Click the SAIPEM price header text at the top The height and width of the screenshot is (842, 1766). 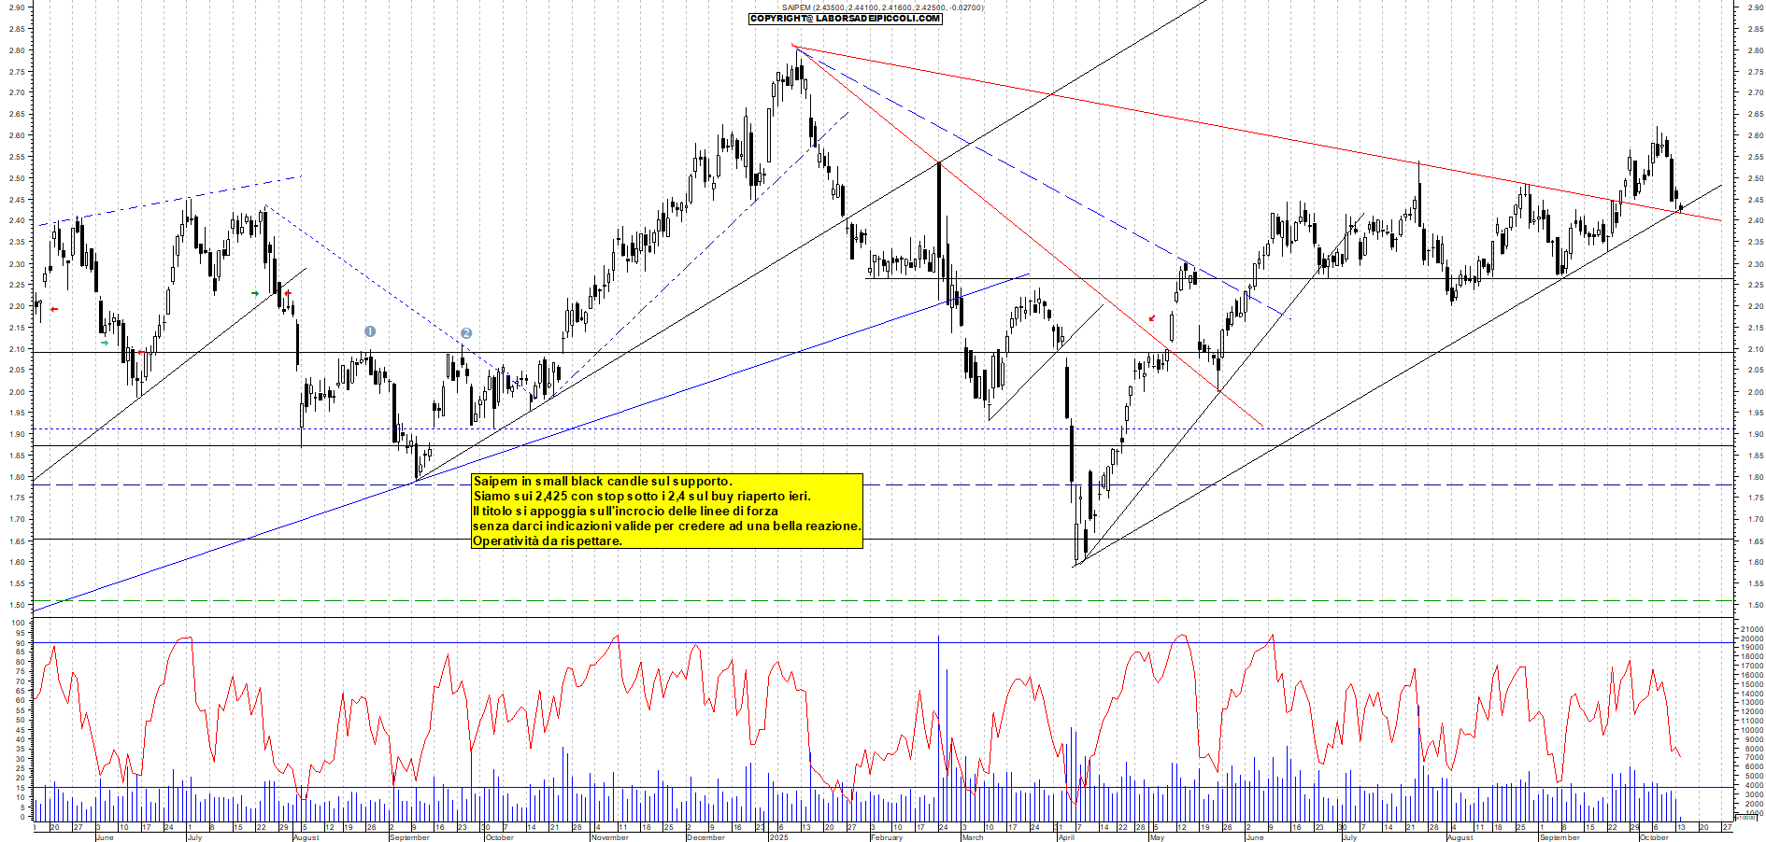tap(882, 7)
